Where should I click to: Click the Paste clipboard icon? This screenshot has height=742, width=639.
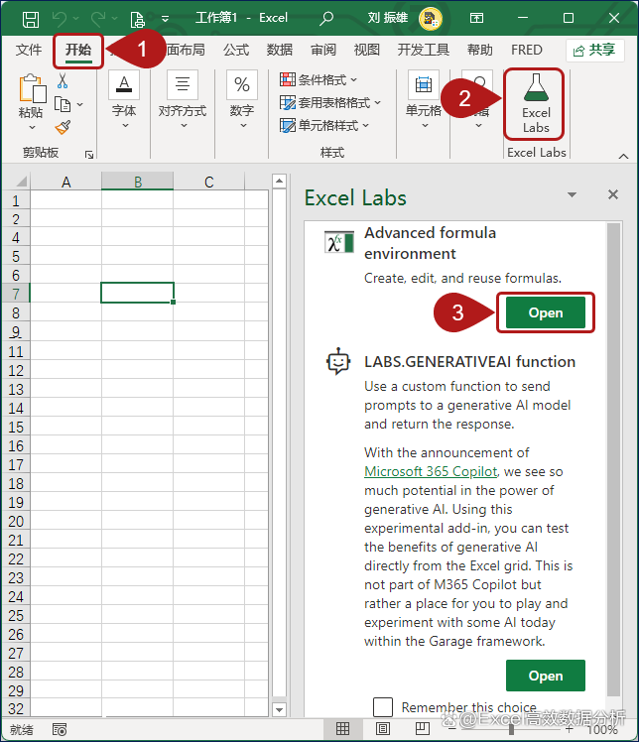pyautogui.click(x=32, y=91)
